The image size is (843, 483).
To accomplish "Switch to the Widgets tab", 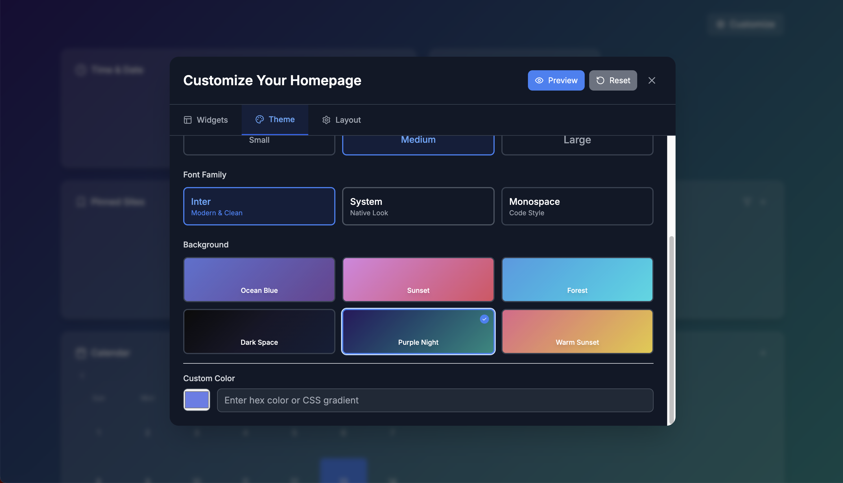I will (x=206, y=120).
